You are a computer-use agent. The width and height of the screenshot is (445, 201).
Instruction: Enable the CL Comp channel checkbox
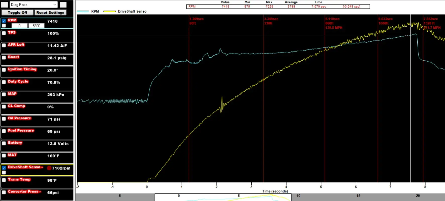pos(4,107)
